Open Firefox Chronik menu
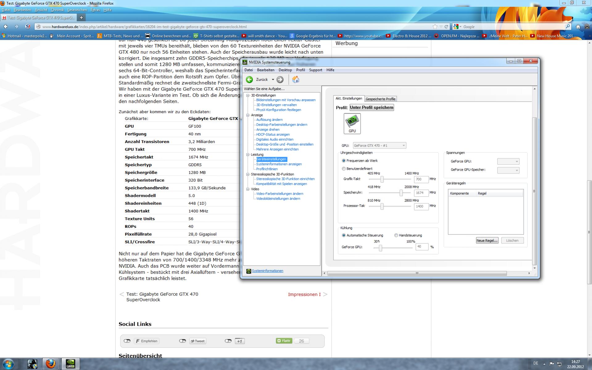592x370 pixels. pyautogui.click(x=57, y=10)
